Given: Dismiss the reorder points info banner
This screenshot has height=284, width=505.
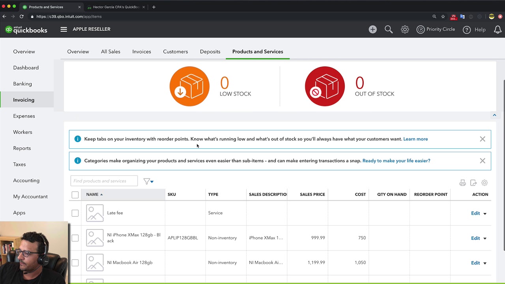Looking at the screenshot, I should point(483,139).
